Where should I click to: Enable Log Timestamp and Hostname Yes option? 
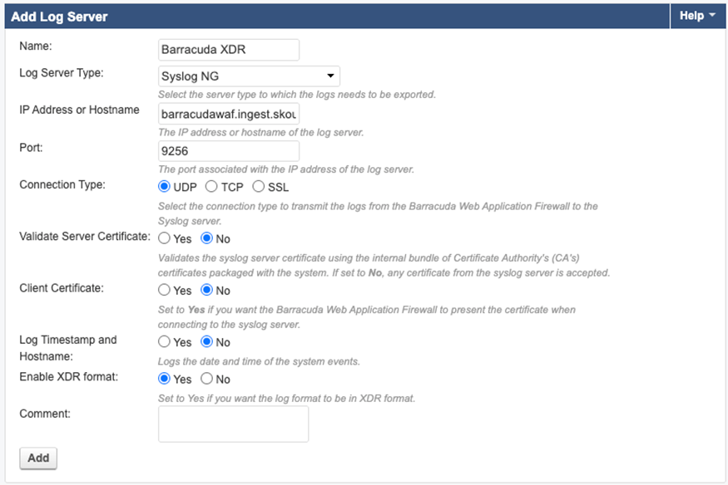click(x=165, y=342)
